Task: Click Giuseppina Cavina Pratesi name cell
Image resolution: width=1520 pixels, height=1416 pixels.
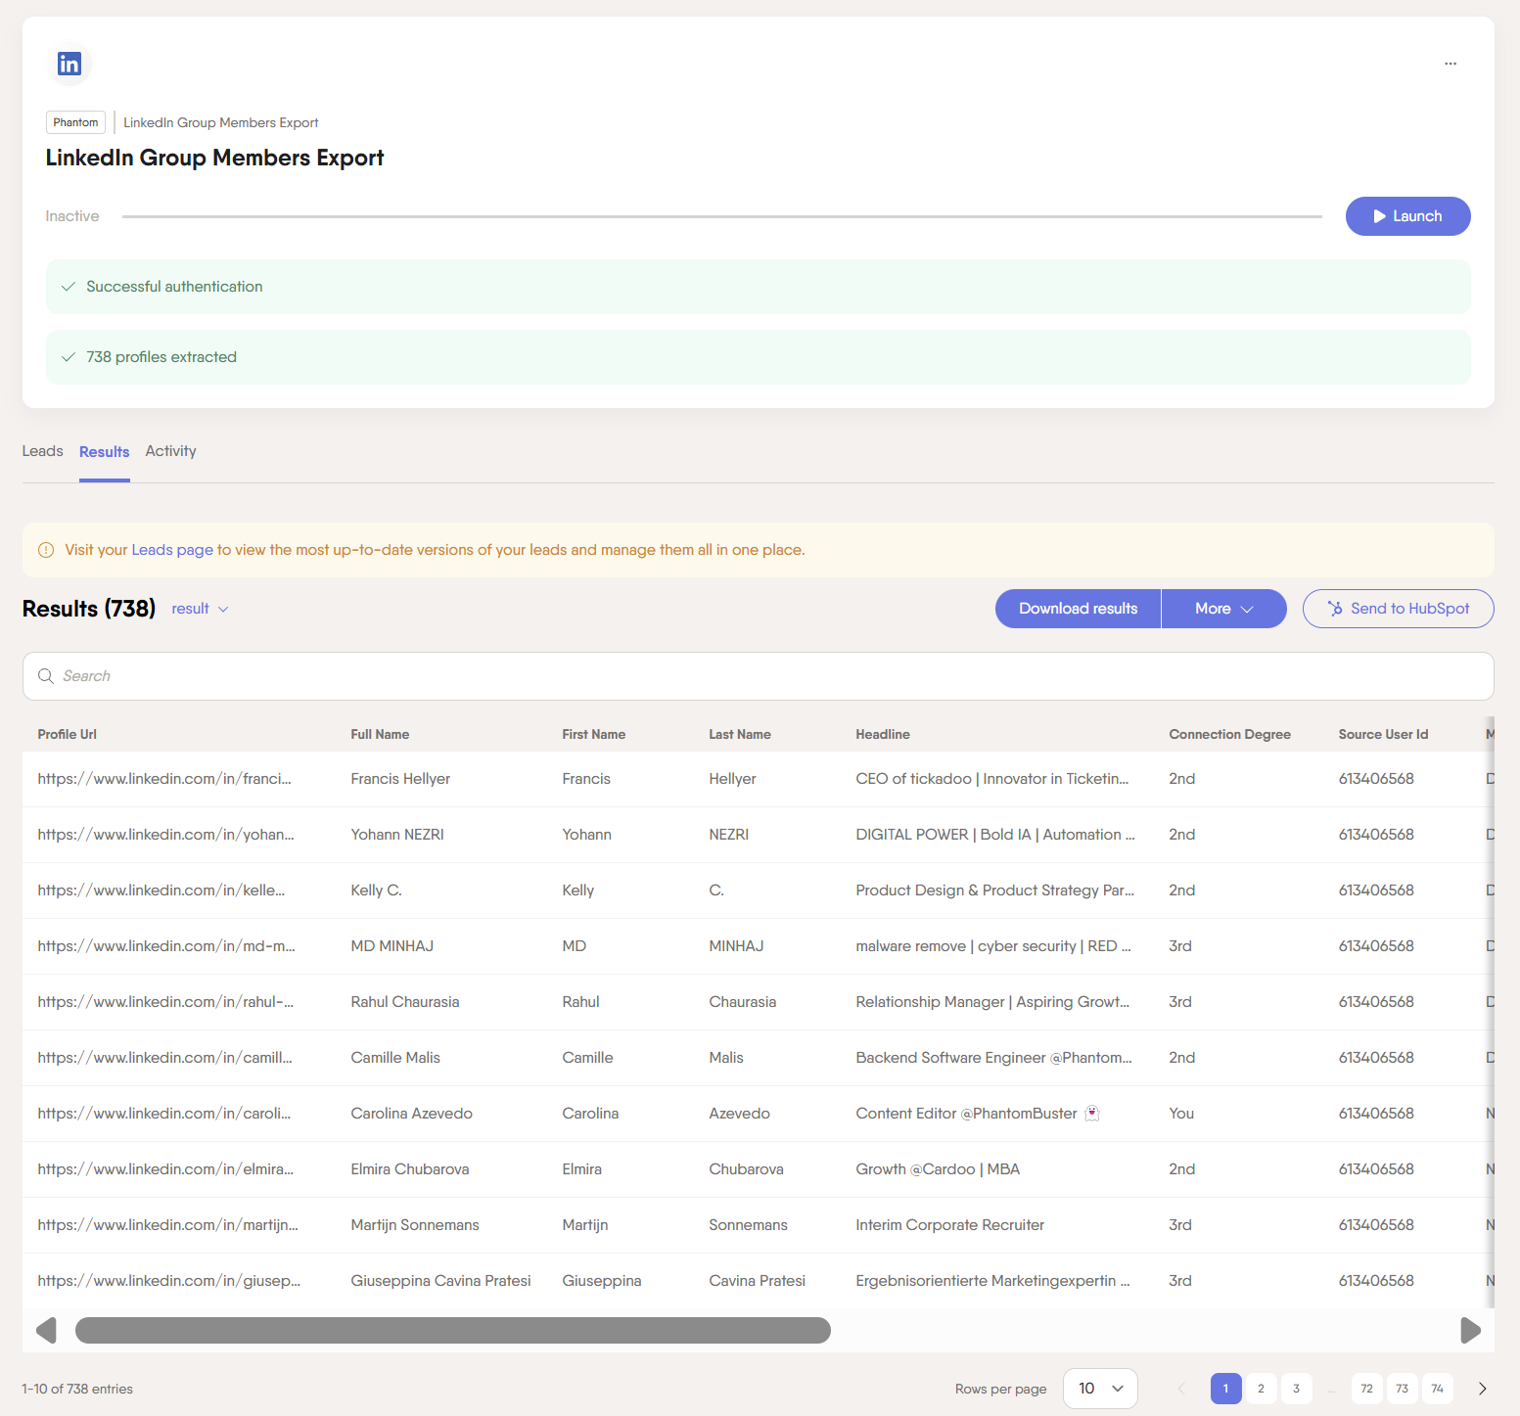Action: 440,1281
